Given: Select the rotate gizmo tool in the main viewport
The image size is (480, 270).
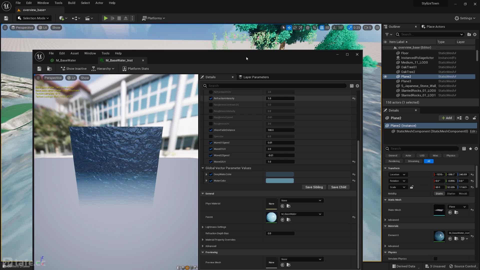Looking at the screenshot, I should [x=295, y=28].
